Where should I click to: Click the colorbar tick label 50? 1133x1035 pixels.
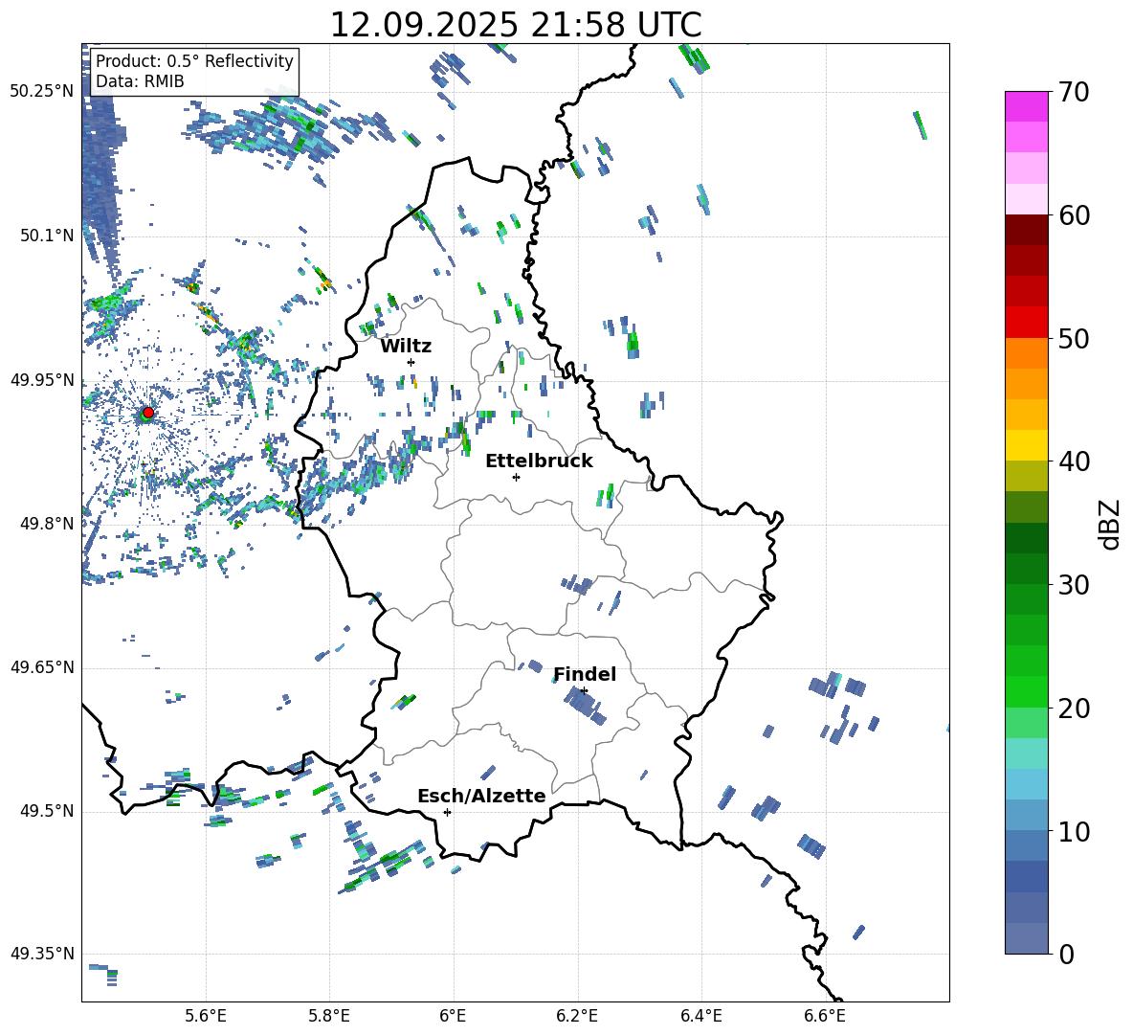click(1074, 338)
